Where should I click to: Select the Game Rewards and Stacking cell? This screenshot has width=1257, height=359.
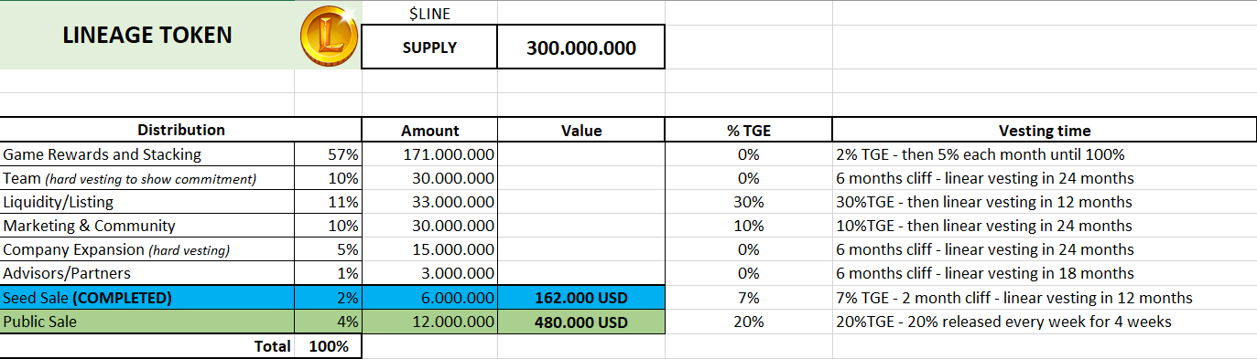pyautogui.click(x=147, y=154)
